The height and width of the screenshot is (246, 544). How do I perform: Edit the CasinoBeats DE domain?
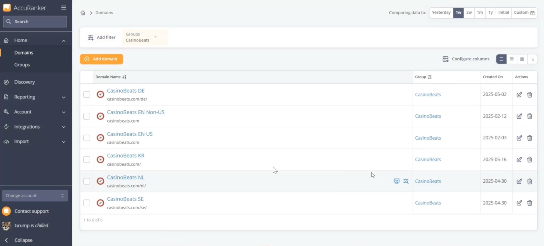(x=519, y=95)
